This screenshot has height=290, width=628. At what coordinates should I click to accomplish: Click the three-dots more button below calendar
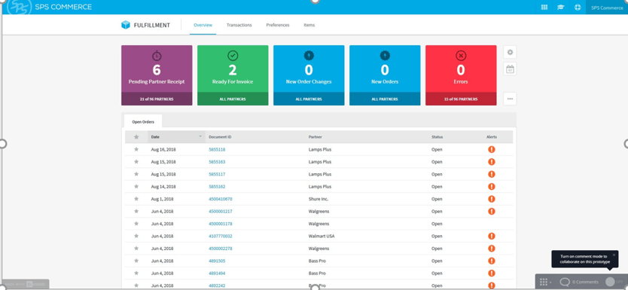point(510,99)
